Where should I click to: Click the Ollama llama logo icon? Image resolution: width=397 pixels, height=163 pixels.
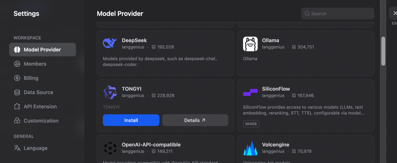[250, 44]
